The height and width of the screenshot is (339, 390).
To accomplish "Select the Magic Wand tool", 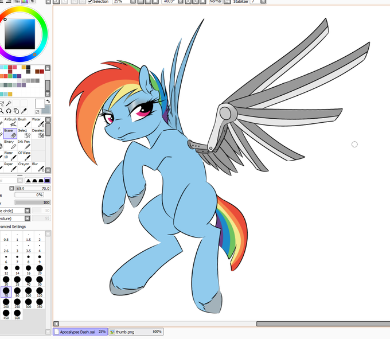I will [x=9, y=103].
